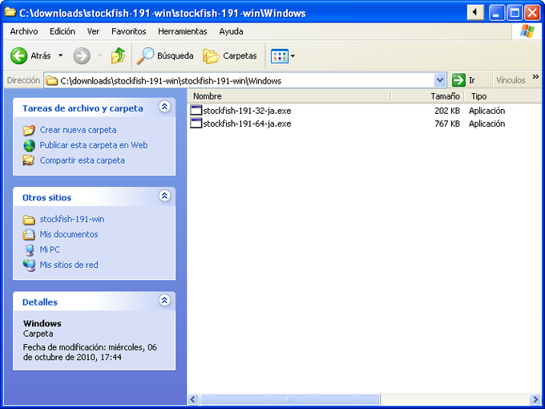Click the Windows flag logo
The image size is (545, 409).
tap(527, 31)
